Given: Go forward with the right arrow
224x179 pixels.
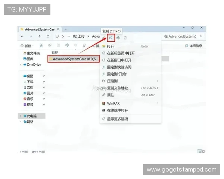Looking at the screenshot, I should tap(31, 37).
